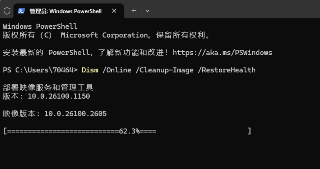Viewport: 320px width, 169px height.
Task: Close the Windows PowerShell tab
Action: tap(114, 11)
